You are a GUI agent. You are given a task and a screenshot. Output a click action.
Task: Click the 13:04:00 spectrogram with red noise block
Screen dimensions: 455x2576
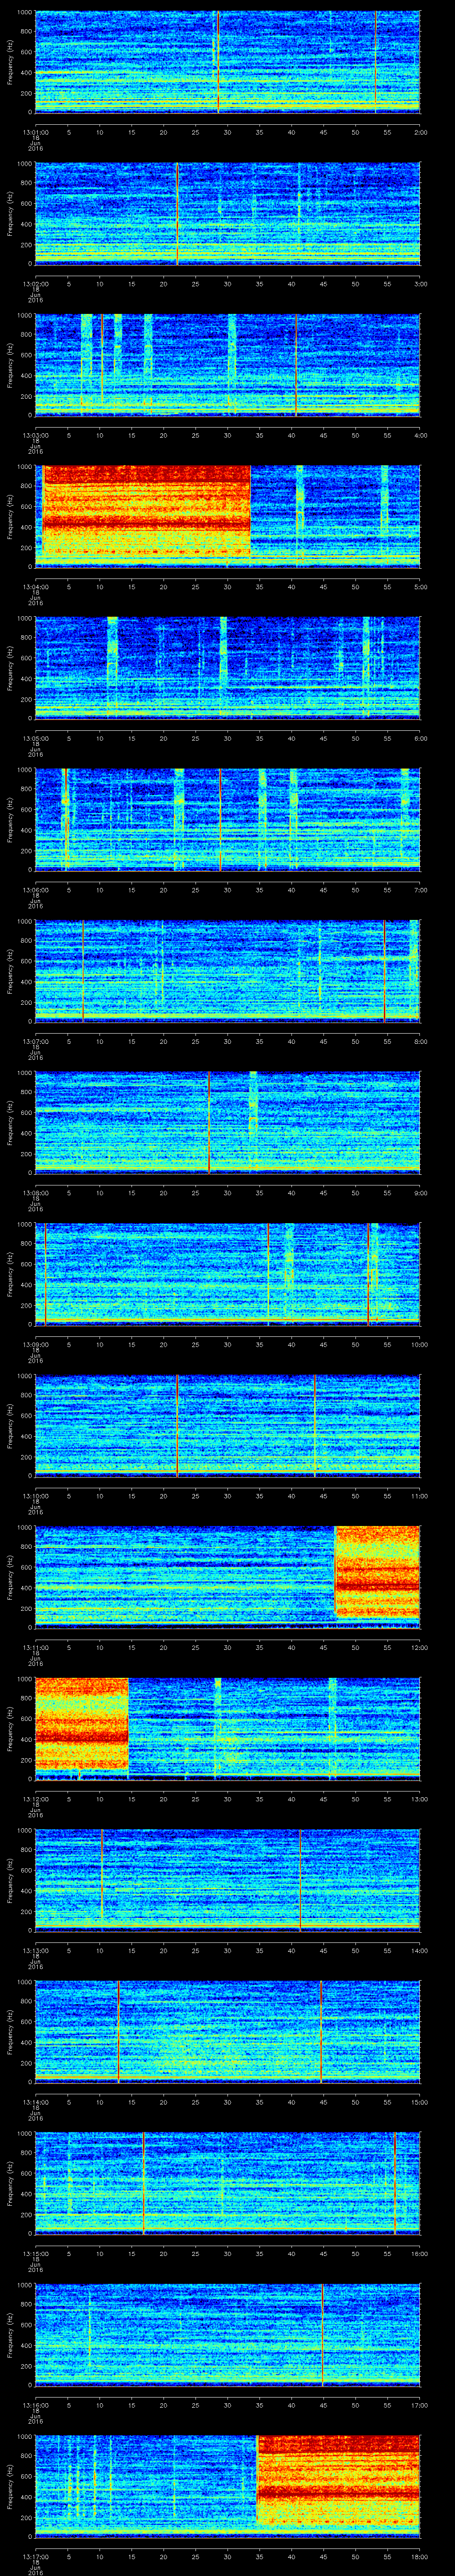(227, 517)
